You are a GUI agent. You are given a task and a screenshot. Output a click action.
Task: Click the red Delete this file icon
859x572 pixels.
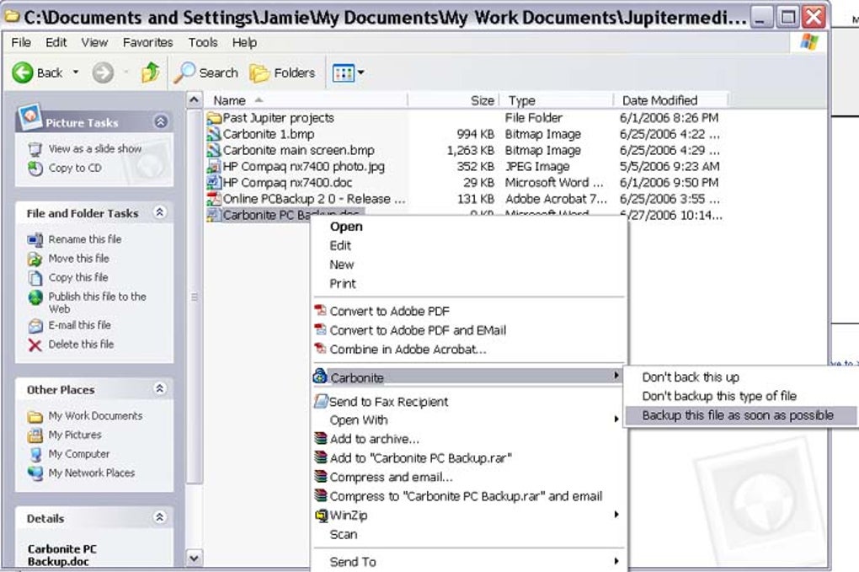(x=35, y=345)
